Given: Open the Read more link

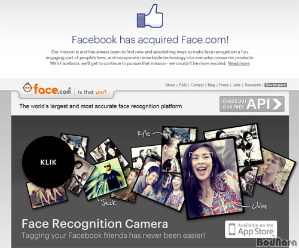Looking at the screenshot, I should pos(239,63).
